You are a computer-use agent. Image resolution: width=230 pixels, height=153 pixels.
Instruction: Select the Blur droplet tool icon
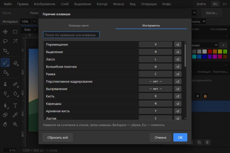(x=15, y=94)
